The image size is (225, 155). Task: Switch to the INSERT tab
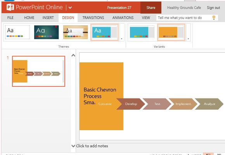(48, 18)
